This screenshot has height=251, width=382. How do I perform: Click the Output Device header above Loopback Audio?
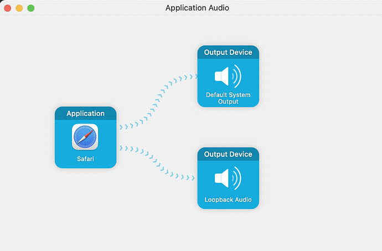click(x=228, y=154)
